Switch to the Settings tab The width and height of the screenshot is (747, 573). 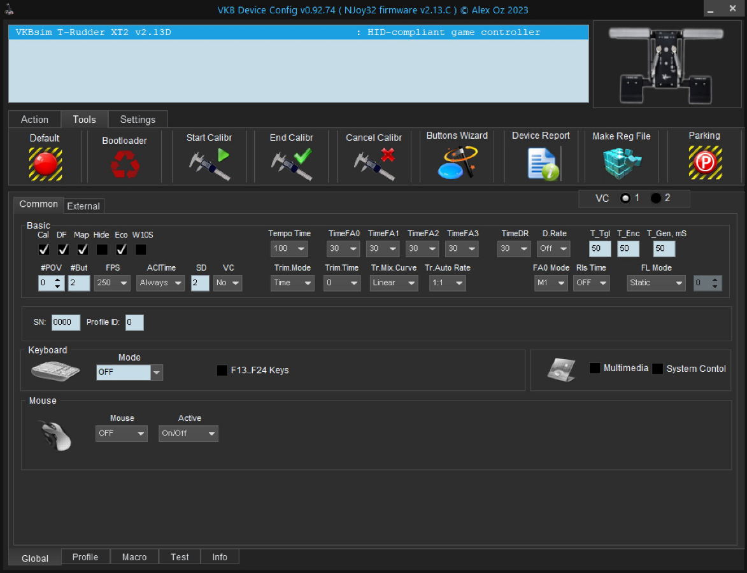coord(138,120)
